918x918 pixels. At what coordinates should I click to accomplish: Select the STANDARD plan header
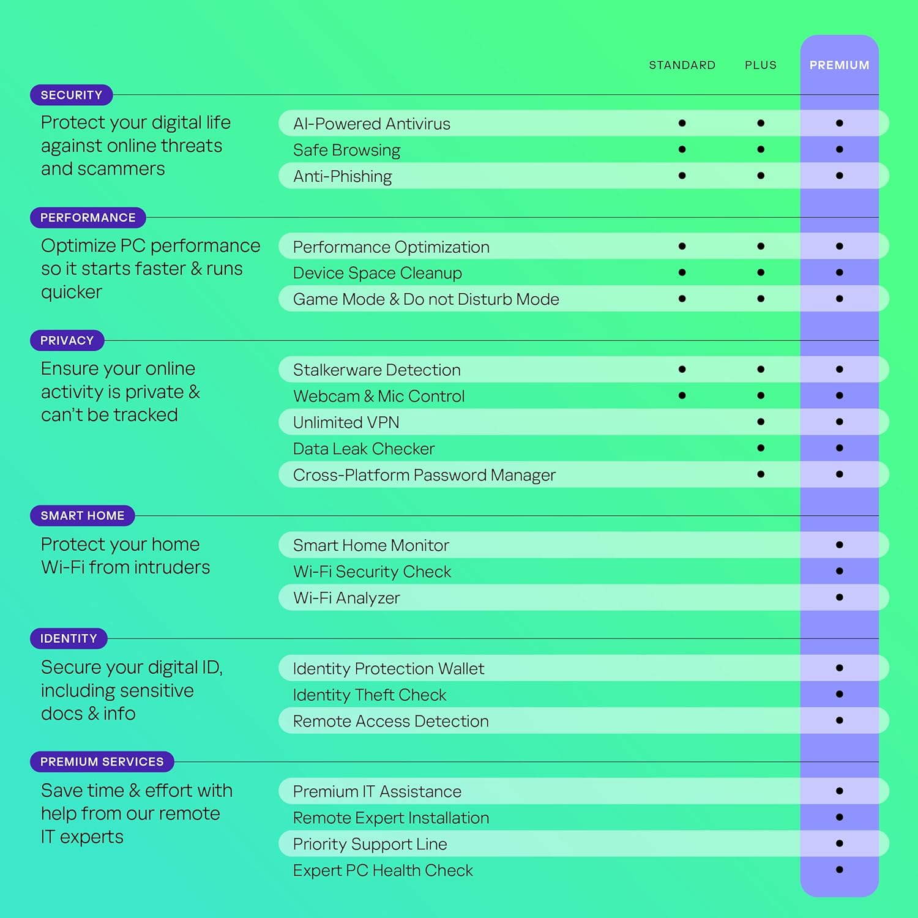[x=682, y=65]
